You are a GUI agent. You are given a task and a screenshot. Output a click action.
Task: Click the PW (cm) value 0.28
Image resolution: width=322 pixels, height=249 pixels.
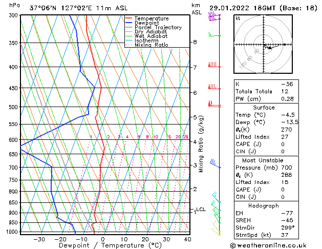288,98
